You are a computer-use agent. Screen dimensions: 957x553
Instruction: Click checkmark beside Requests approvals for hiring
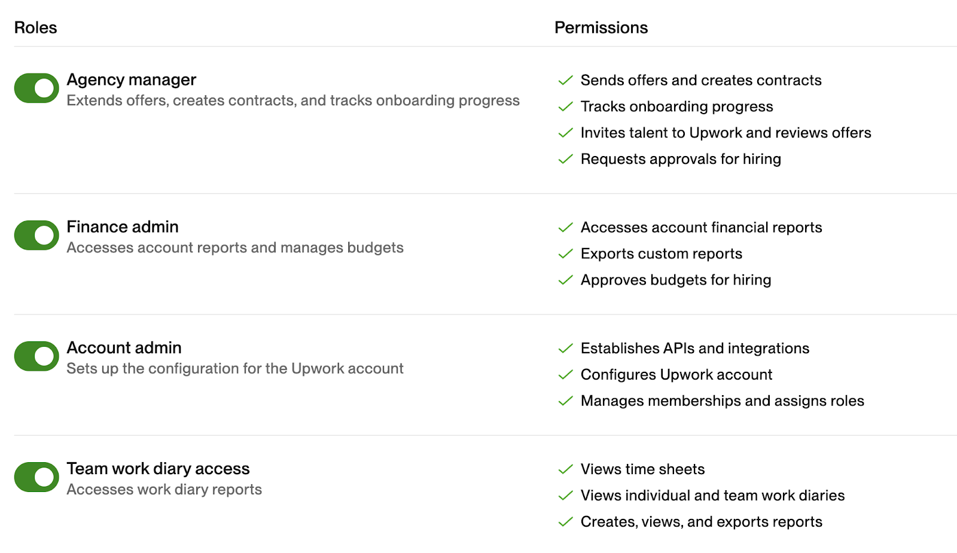point(565,160)
